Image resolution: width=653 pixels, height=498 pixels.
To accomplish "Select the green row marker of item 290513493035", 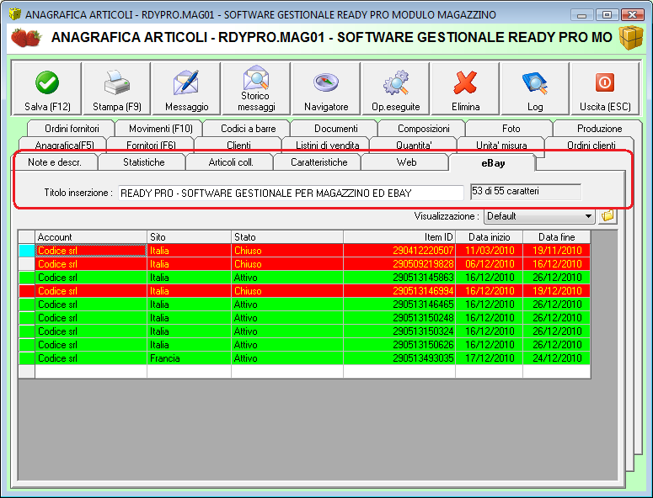I will [27, 358].
